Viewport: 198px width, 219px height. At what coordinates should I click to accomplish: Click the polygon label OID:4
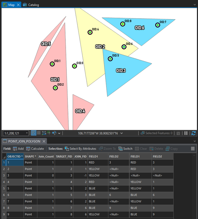click(80, 111)
